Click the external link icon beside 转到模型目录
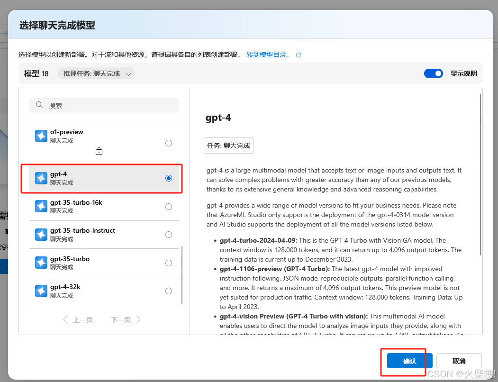Viewport: 498px width, 382px height. point(298,55)
